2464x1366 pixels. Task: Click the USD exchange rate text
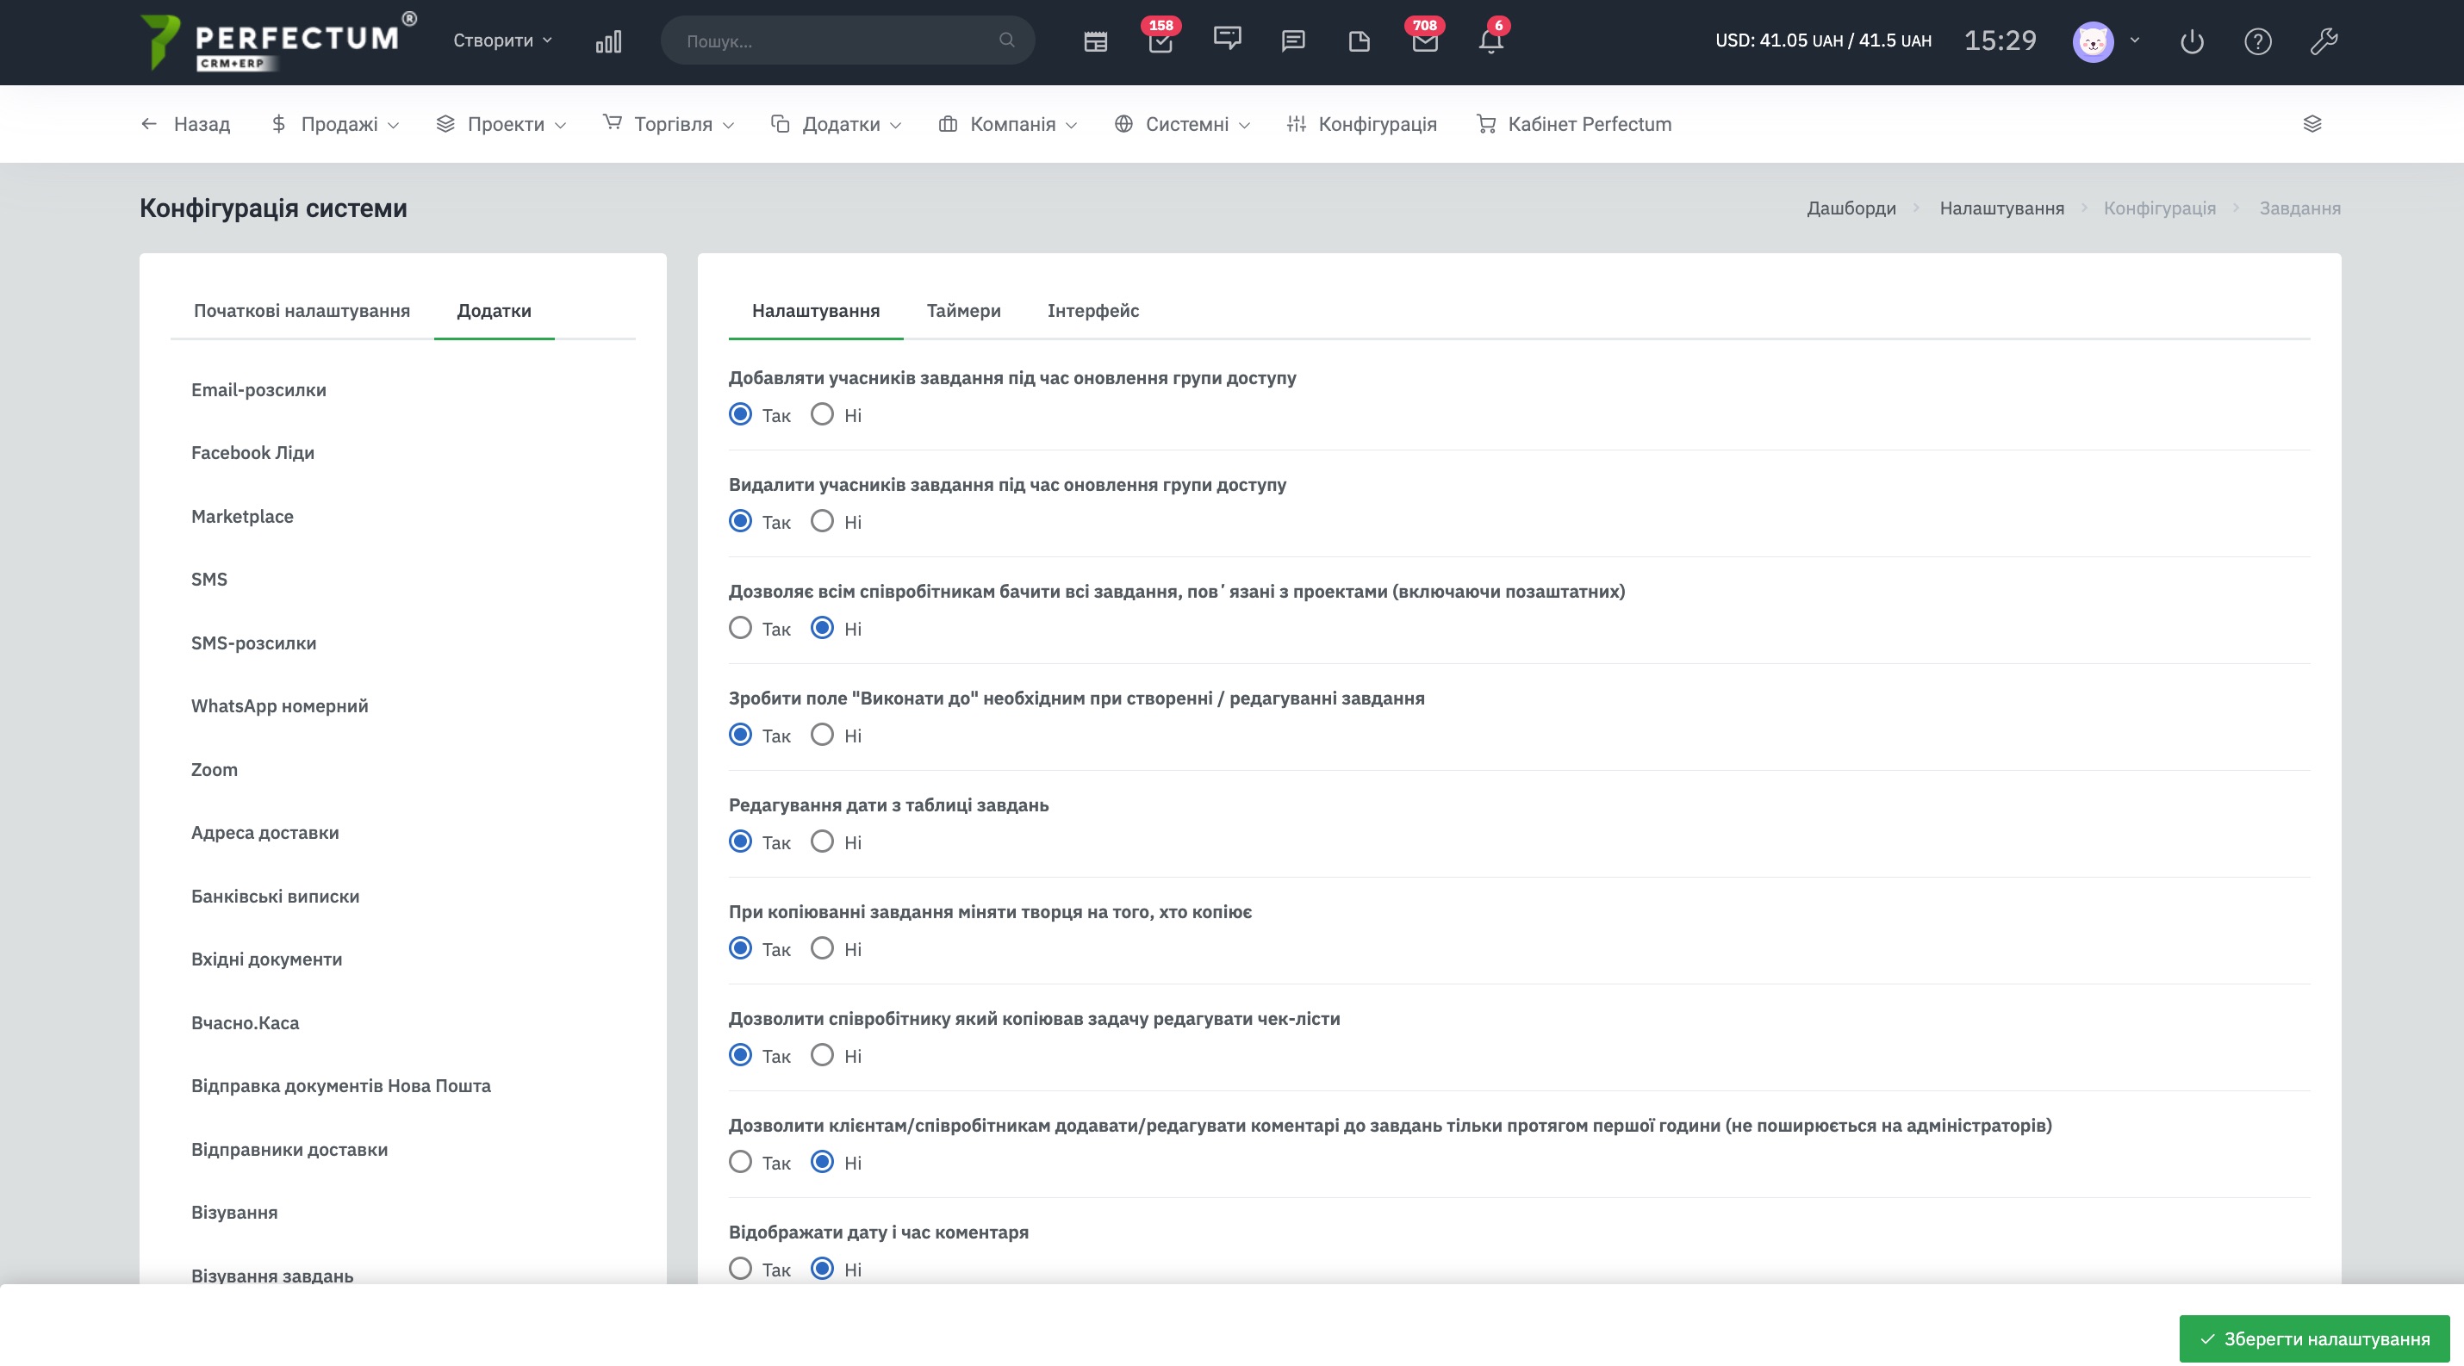[x=1823, y=40]
